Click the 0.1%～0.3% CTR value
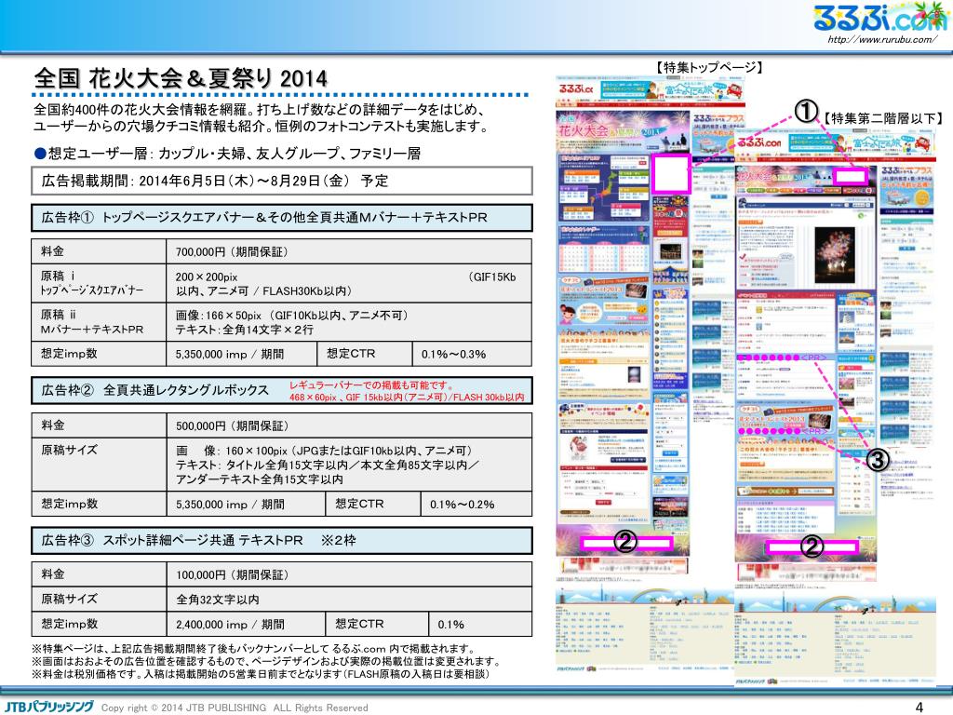 coord(454,355)
